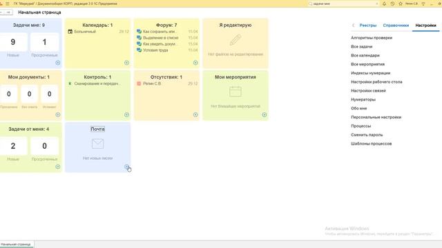Open Сменить пароль link
Screen dimensions: 442x248
click(x=367, y=135)
